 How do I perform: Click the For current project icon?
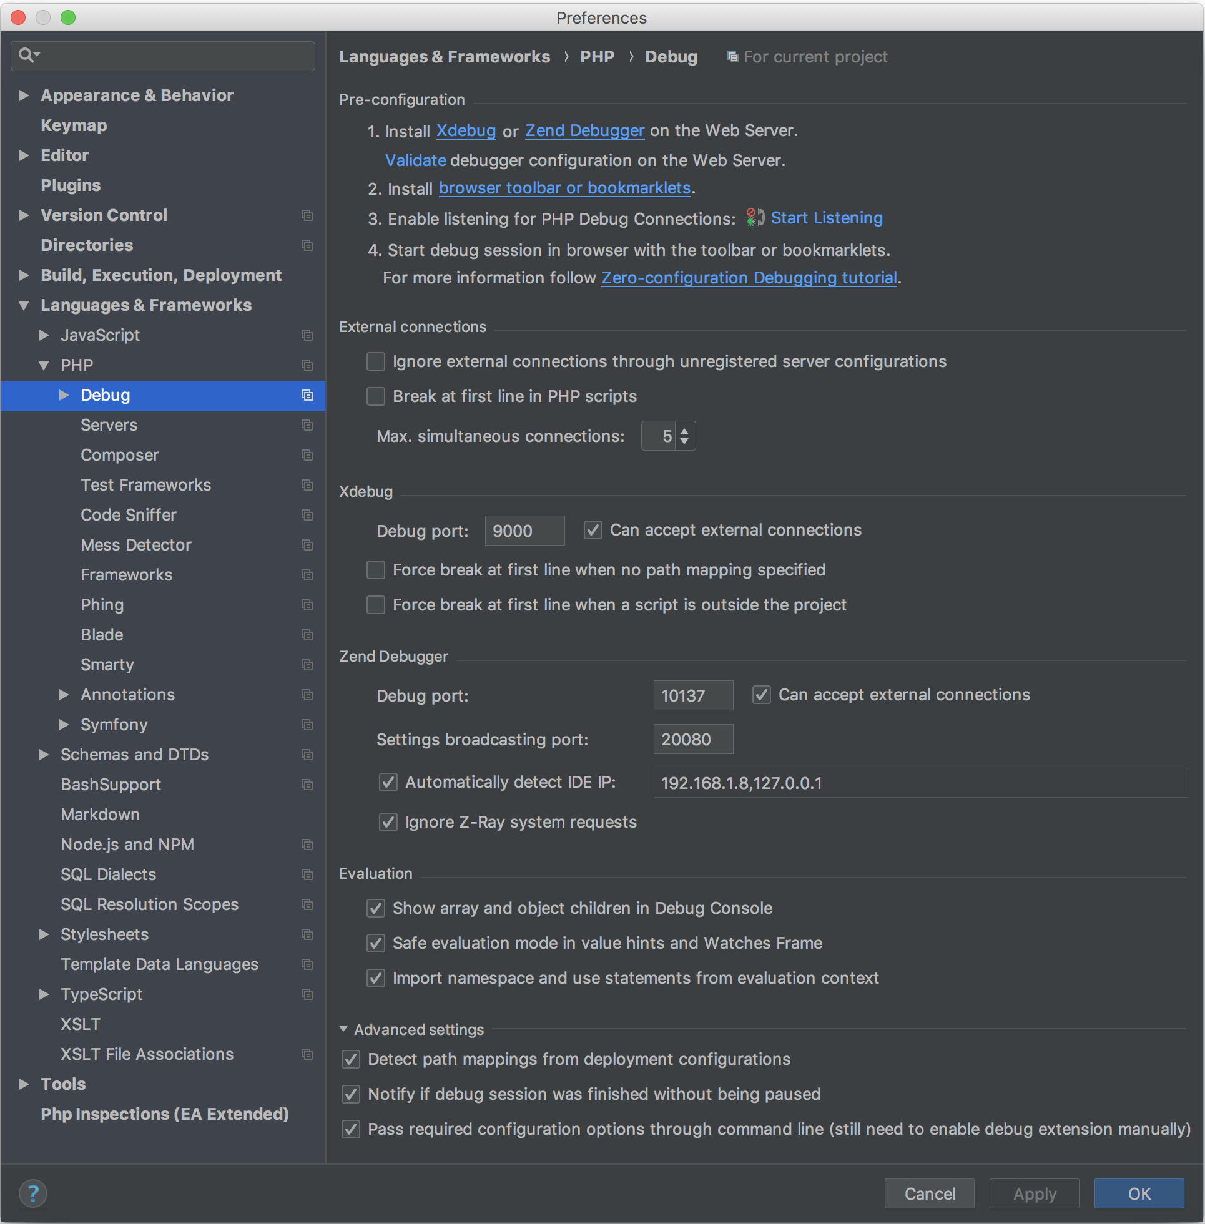[732, 57]
